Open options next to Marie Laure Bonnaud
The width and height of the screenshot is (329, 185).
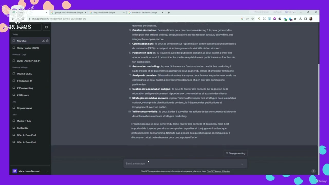[x=47, y=171]
